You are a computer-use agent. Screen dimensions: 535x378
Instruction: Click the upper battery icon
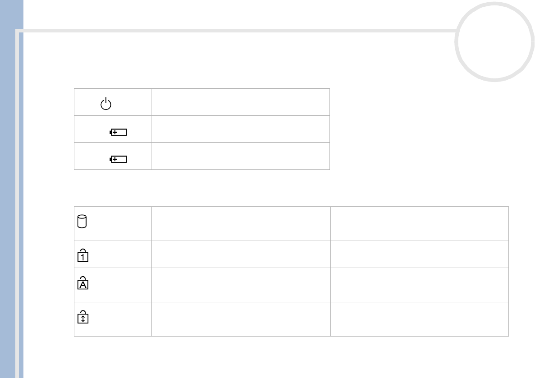tap(119, 132)
